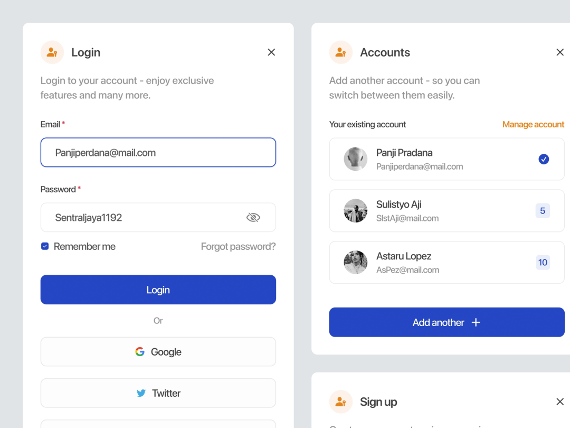The height and width of the screenshot is (428, 570).
Task: Close the Sign up panel
Action: tap(560, 402)
